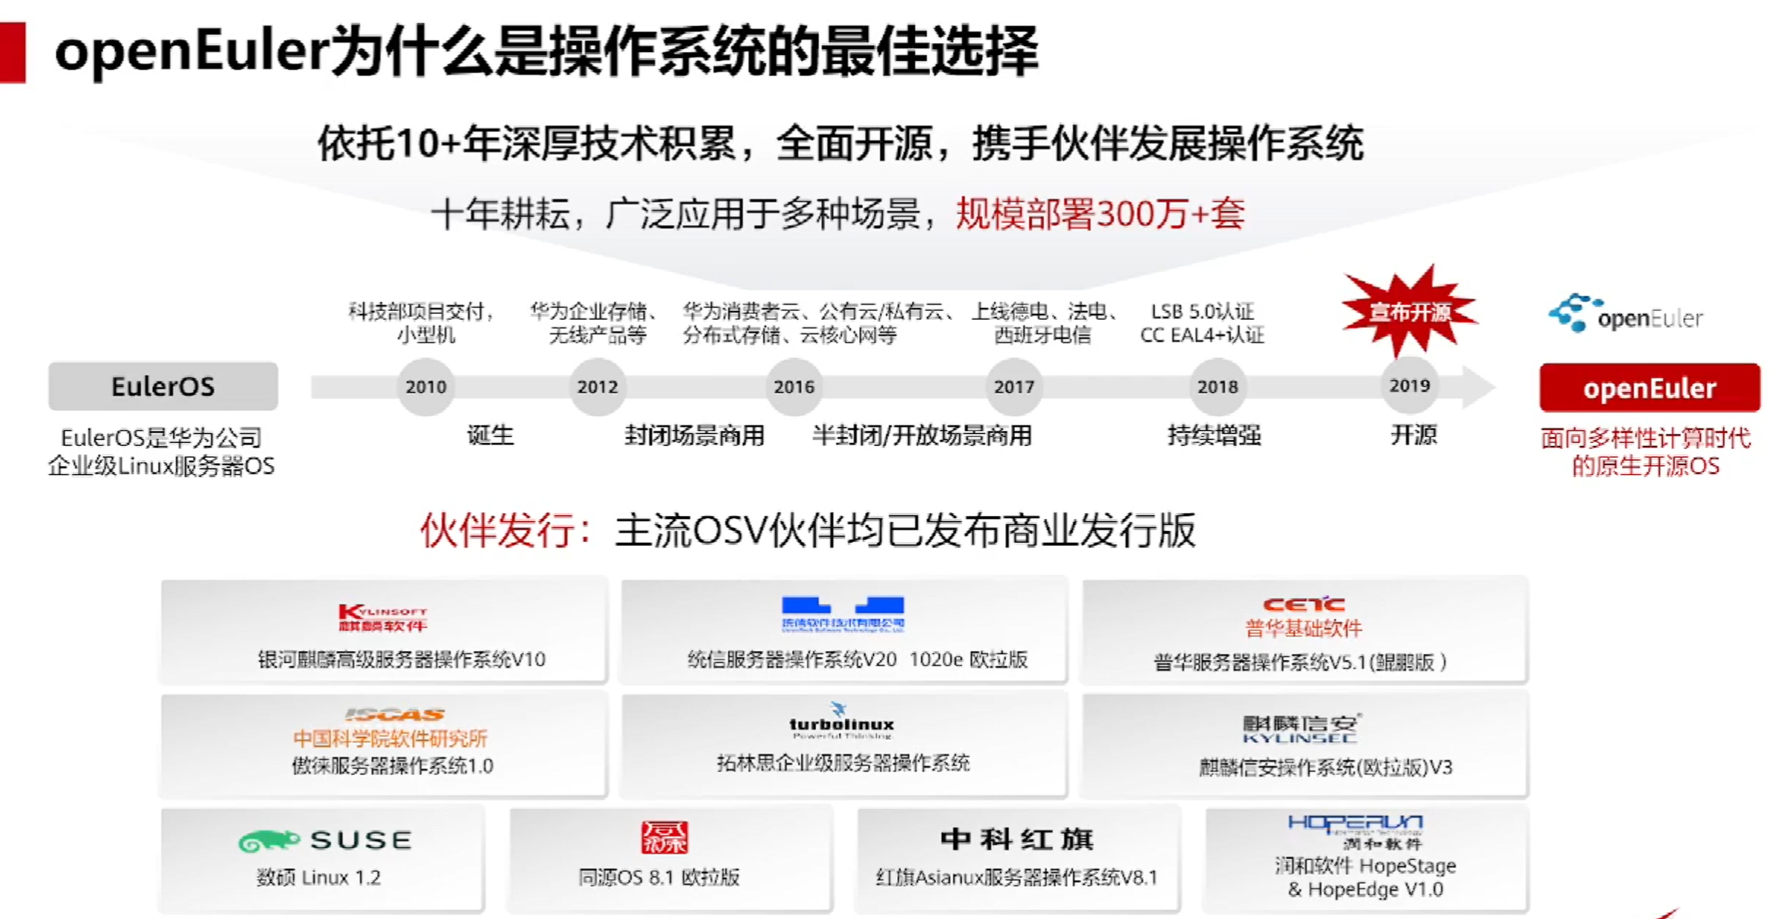Click the gray EulerOS box
The image size is (1787, 919).
[x=163, y=386]
